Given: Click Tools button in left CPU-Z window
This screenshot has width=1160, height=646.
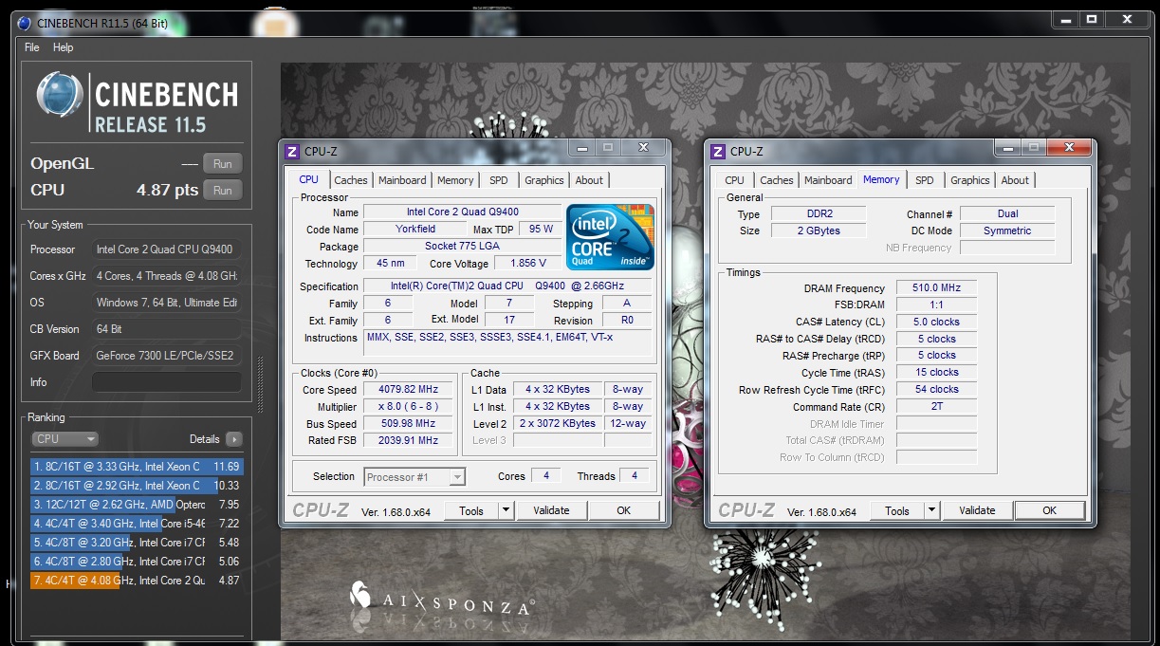Looking at the screenshot, I should (x=471, y=510).
